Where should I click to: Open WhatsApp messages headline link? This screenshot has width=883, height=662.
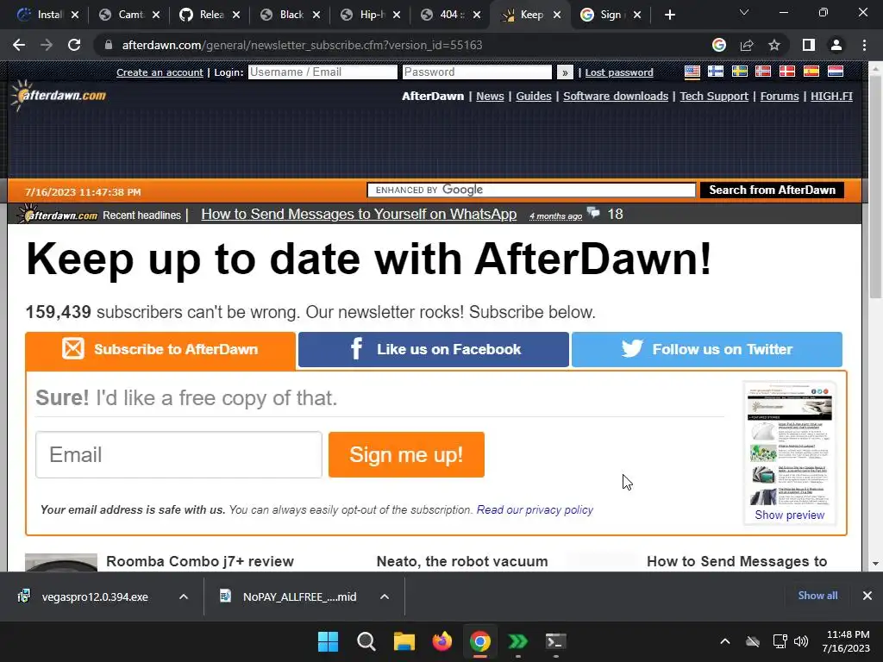(x=359, y=215)
